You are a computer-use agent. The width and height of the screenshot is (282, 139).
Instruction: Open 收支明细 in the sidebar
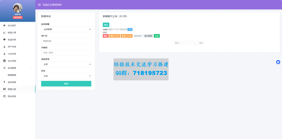coord(12,61)
